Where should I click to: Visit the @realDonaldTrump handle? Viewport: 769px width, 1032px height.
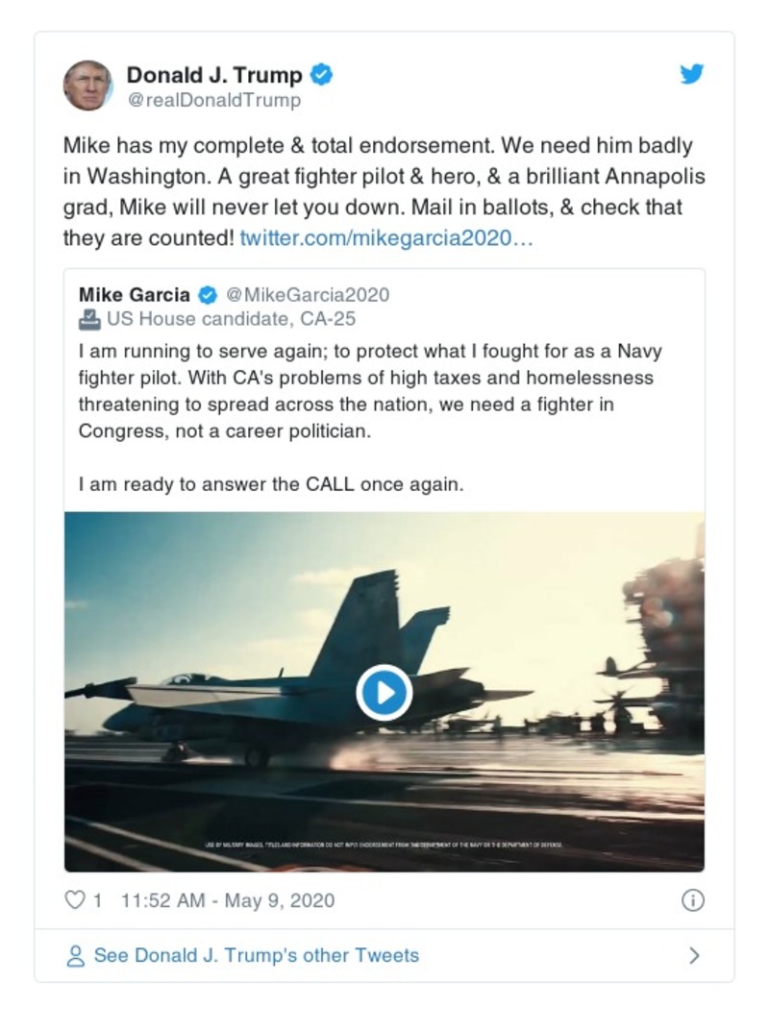pos(213,100)
